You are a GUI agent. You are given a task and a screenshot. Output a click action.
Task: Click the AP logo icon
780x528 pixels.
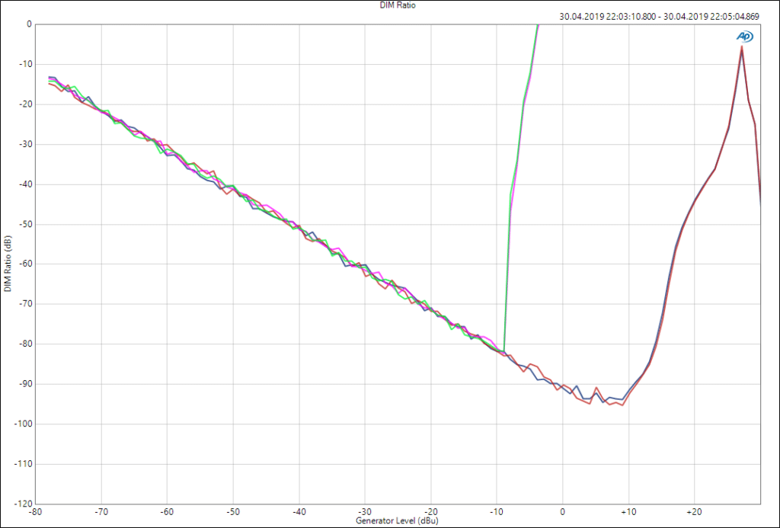click(x=744, y=36)
